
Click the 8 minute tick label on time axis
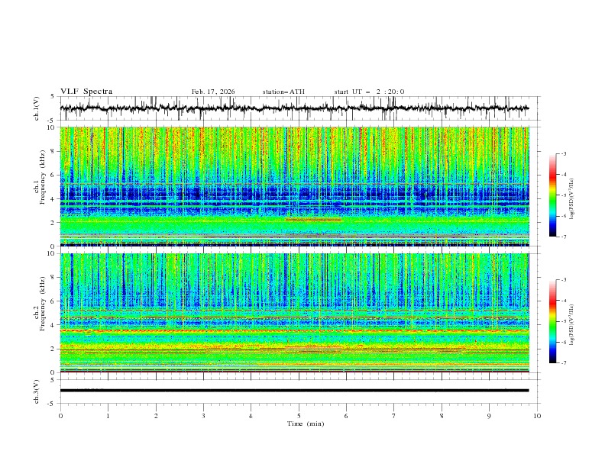pos(442,415)
